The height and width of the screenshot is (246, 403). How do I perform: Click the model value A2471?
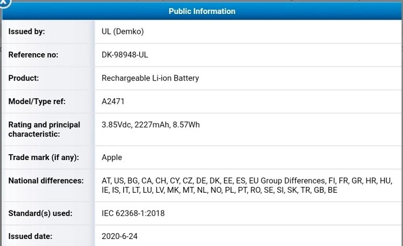(x=113, y=101)
